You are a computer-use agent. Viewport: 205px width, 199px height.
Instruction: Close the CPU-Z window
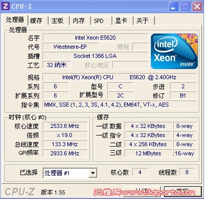click(x=197, y=7)
